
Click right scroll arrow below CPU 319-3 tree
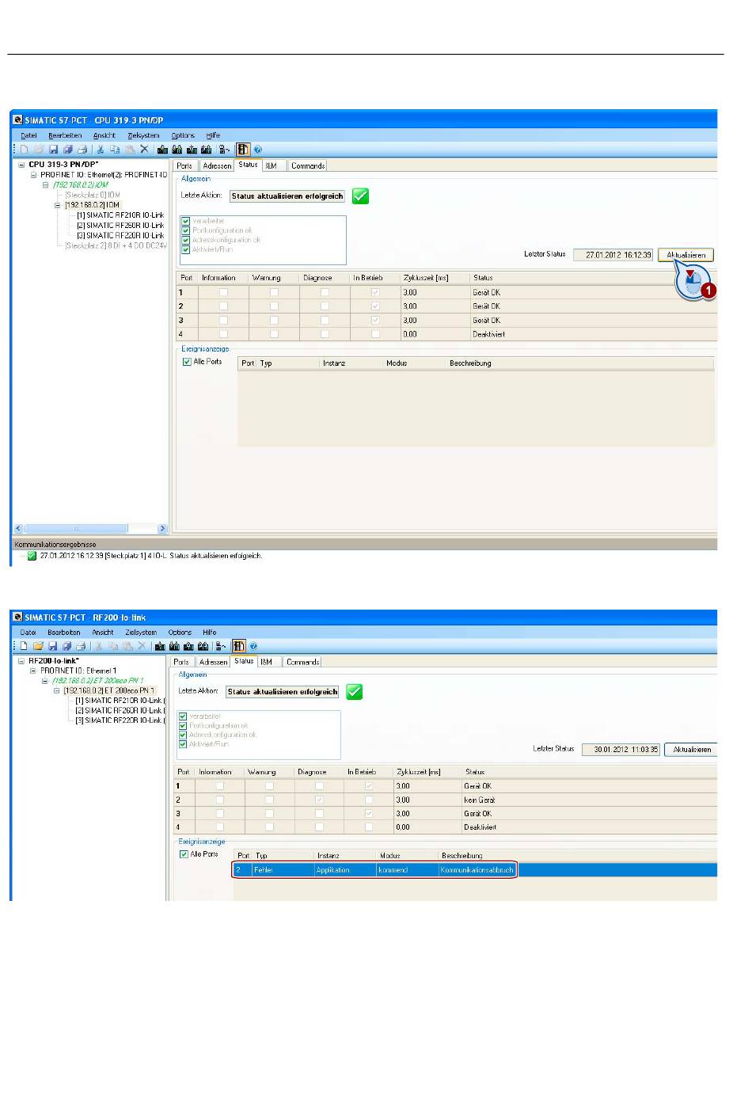[162, 529]
